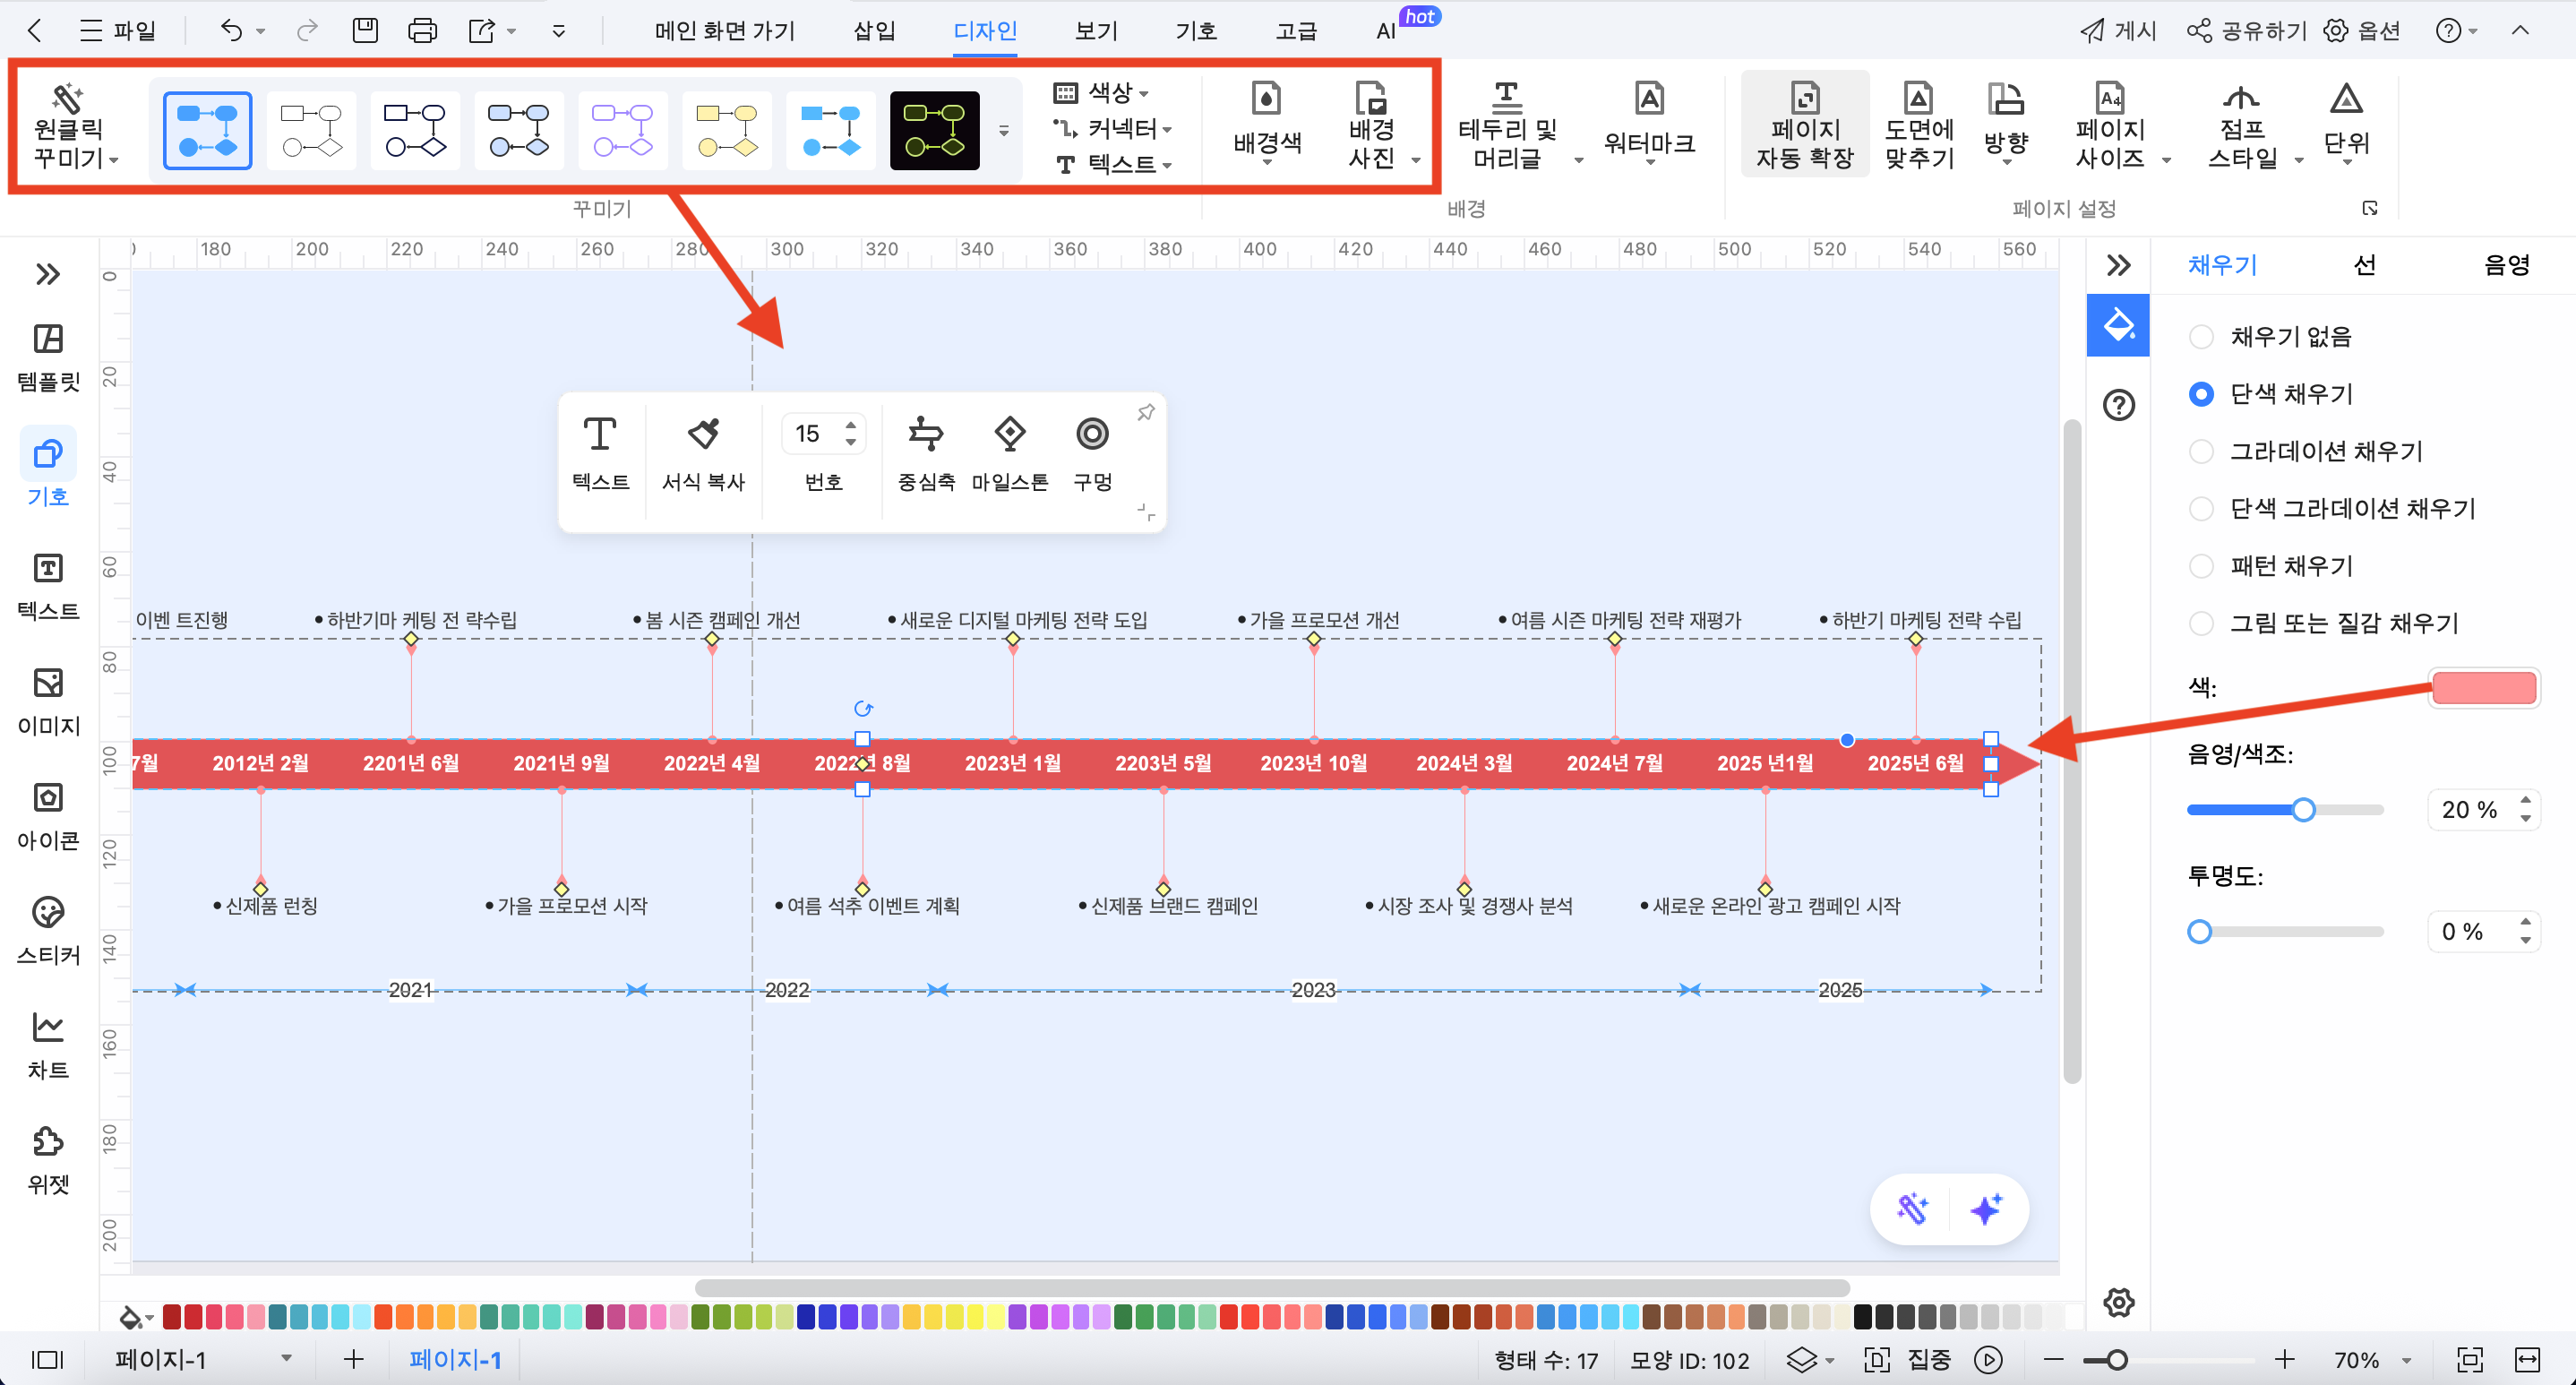Open the 차트 sidebar panel
The image size is (2576, 1385).
48,1044
